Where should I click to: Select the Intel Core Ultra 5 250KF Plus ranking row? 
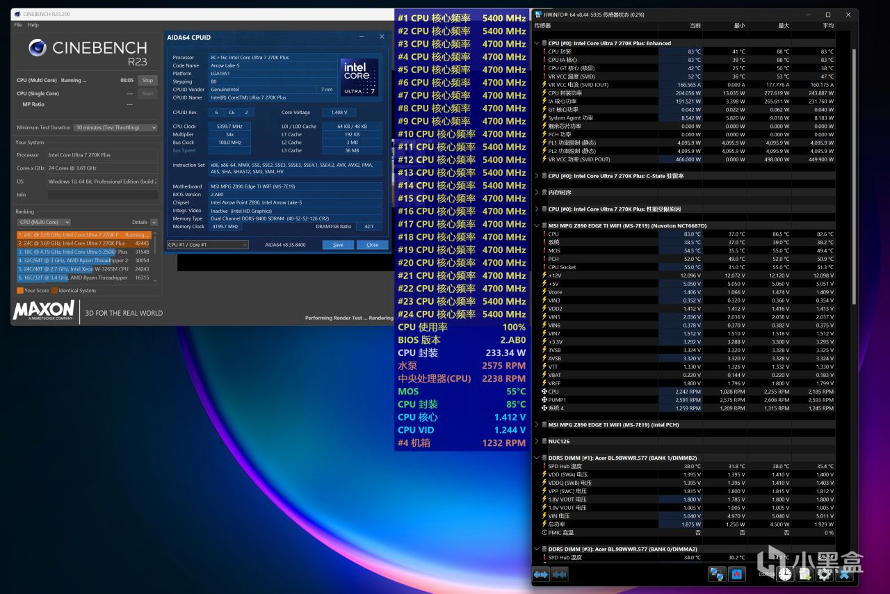83,252
